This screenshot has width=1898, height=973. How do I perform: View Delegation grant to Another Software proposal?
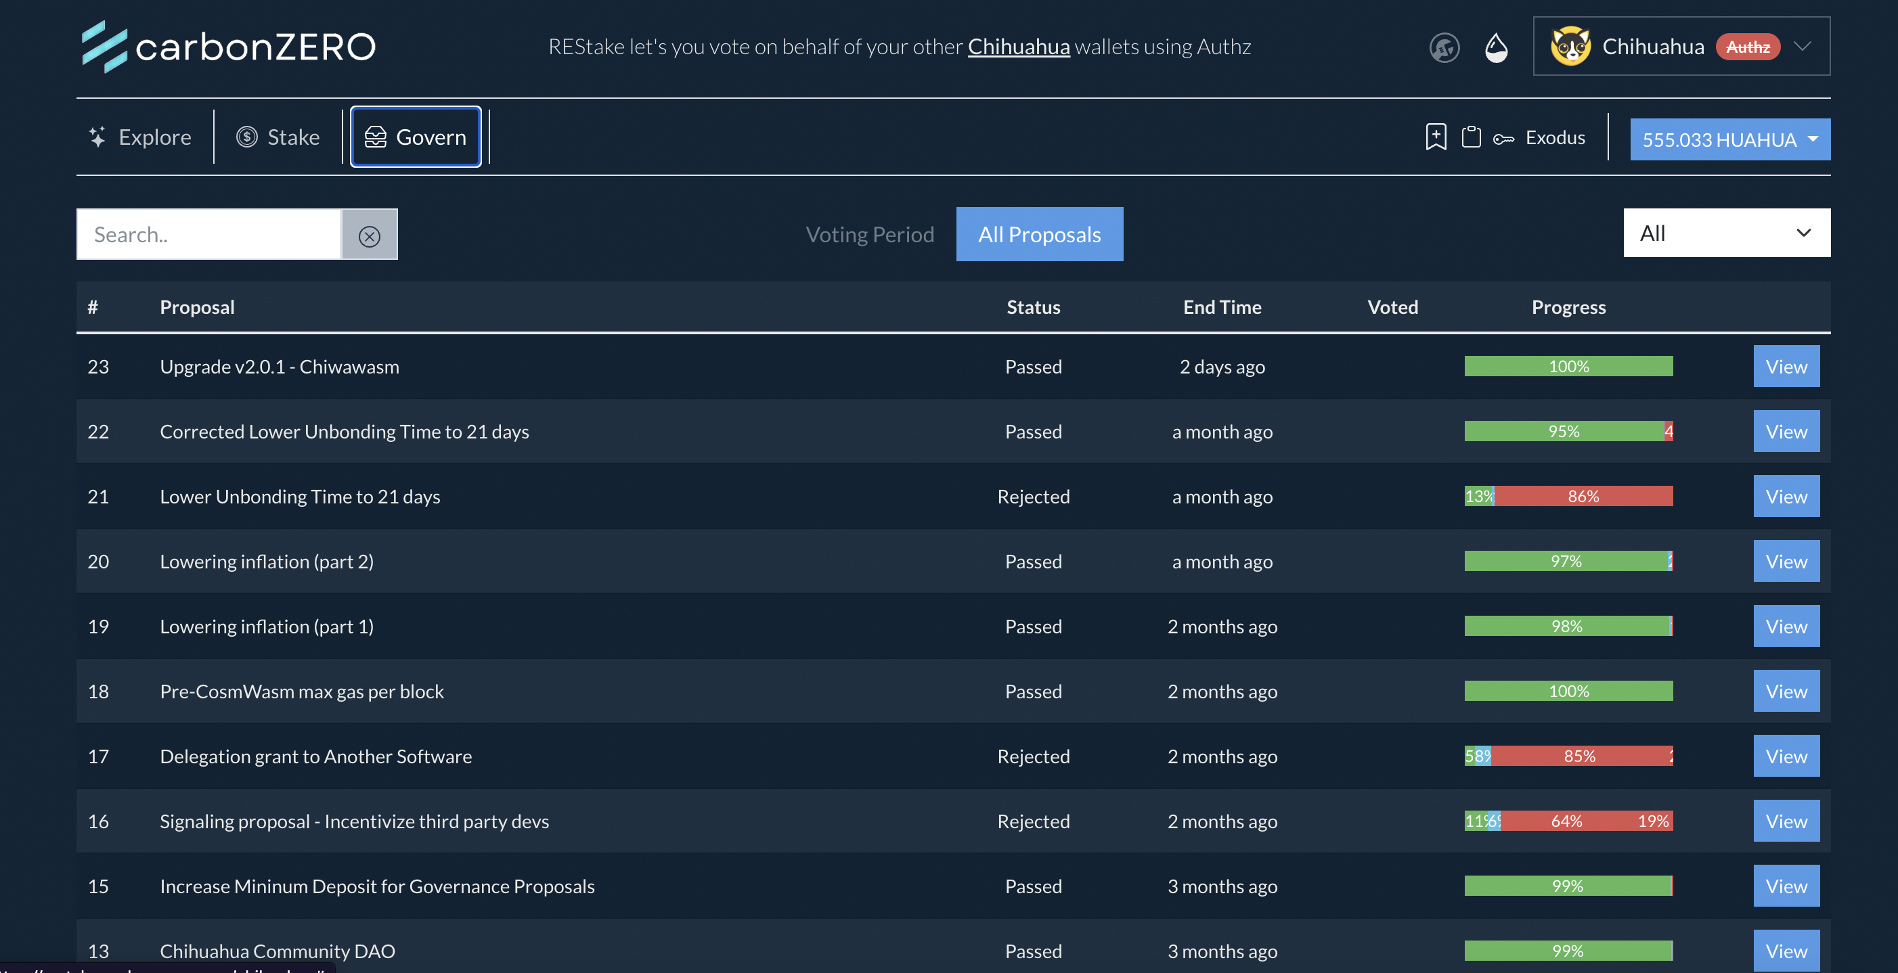pos(1786,756)
